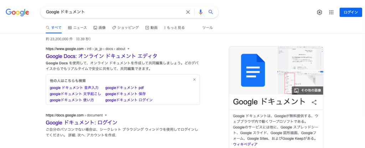Open Google ドキュメント: ログイン result
This screenshot has width=365, height=148.
pos(82,122)
